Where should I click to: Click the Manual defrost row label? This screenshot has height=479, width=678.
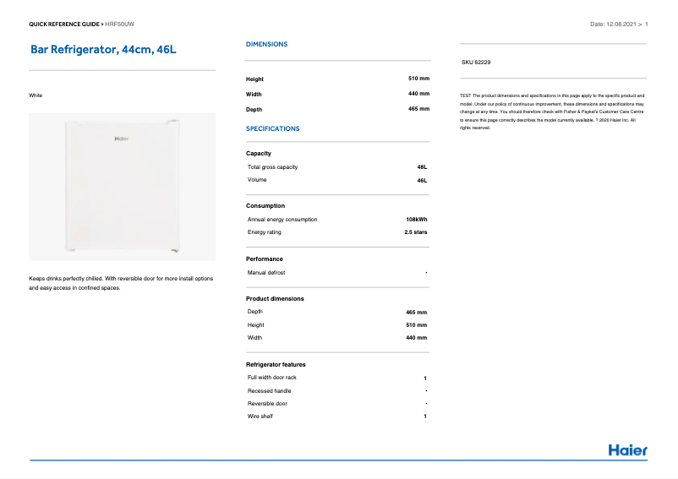tap(266, 273)
